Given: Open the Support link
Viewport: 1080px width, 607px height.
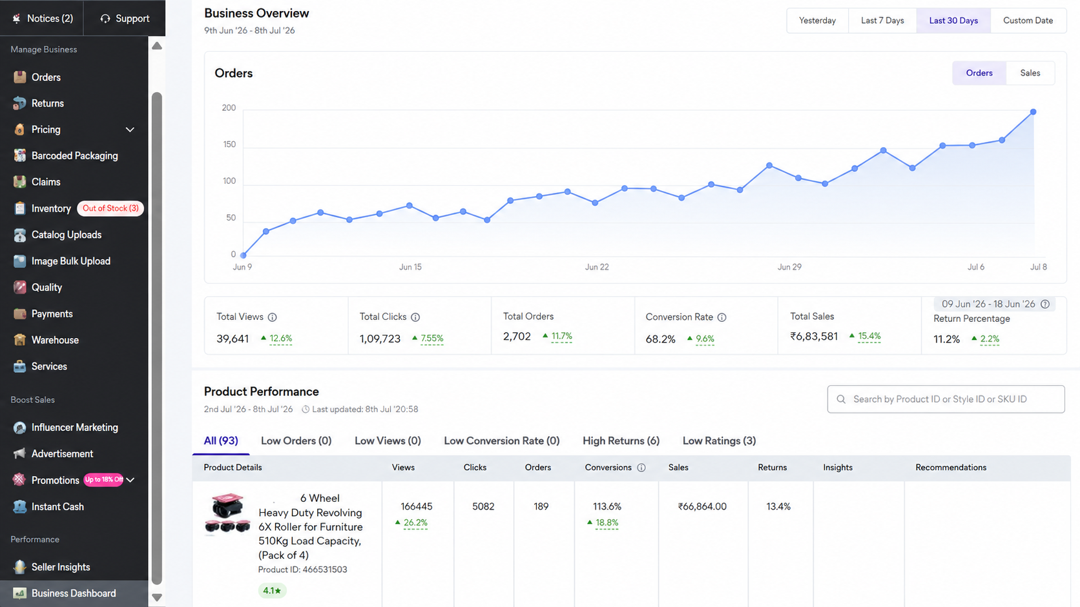Looking at the screenshot, I should coord(125,19).
